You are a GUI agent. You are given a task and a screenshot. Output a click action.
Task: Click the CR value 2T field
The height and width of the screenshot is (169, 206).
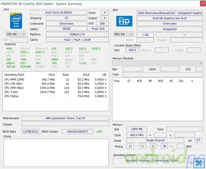(198, 140)
